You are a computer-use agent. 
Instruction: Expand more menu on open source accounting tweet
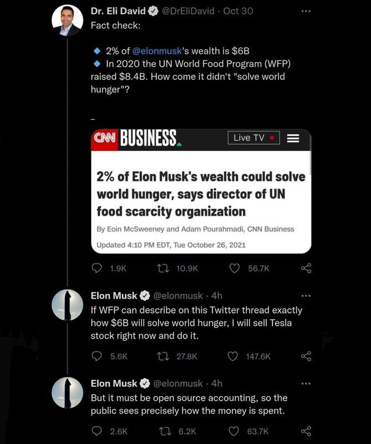(x=307, y=384)
